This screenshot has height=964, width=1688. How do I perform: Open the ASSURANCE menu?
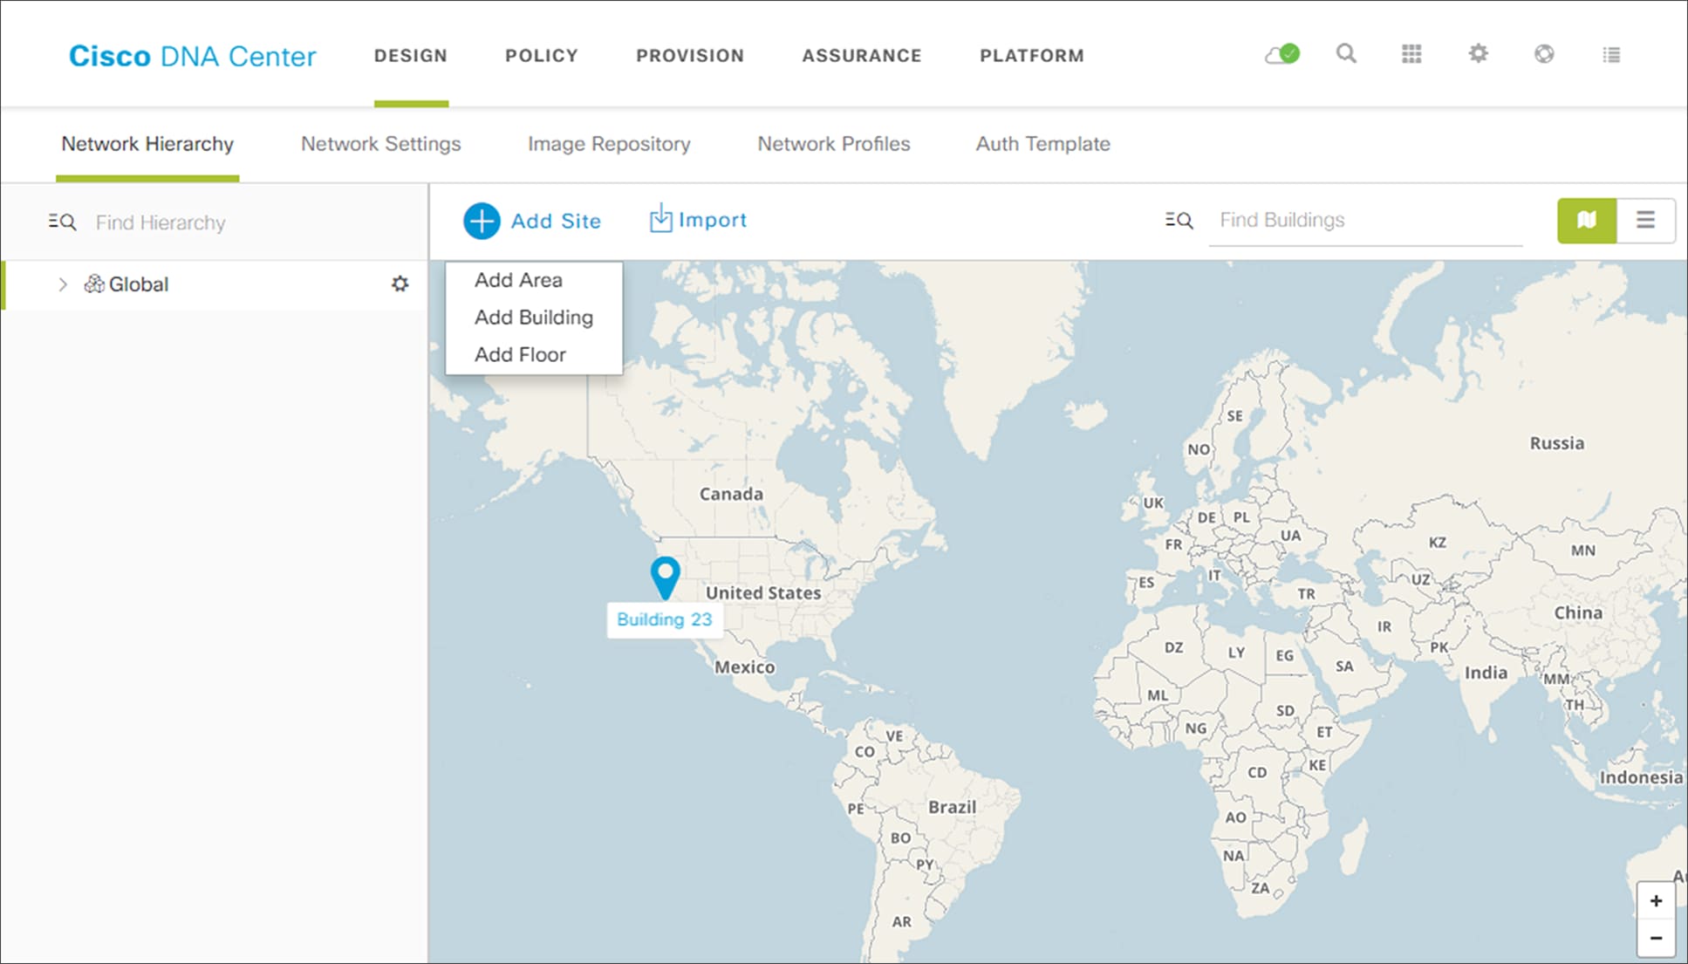coord(862,56)
